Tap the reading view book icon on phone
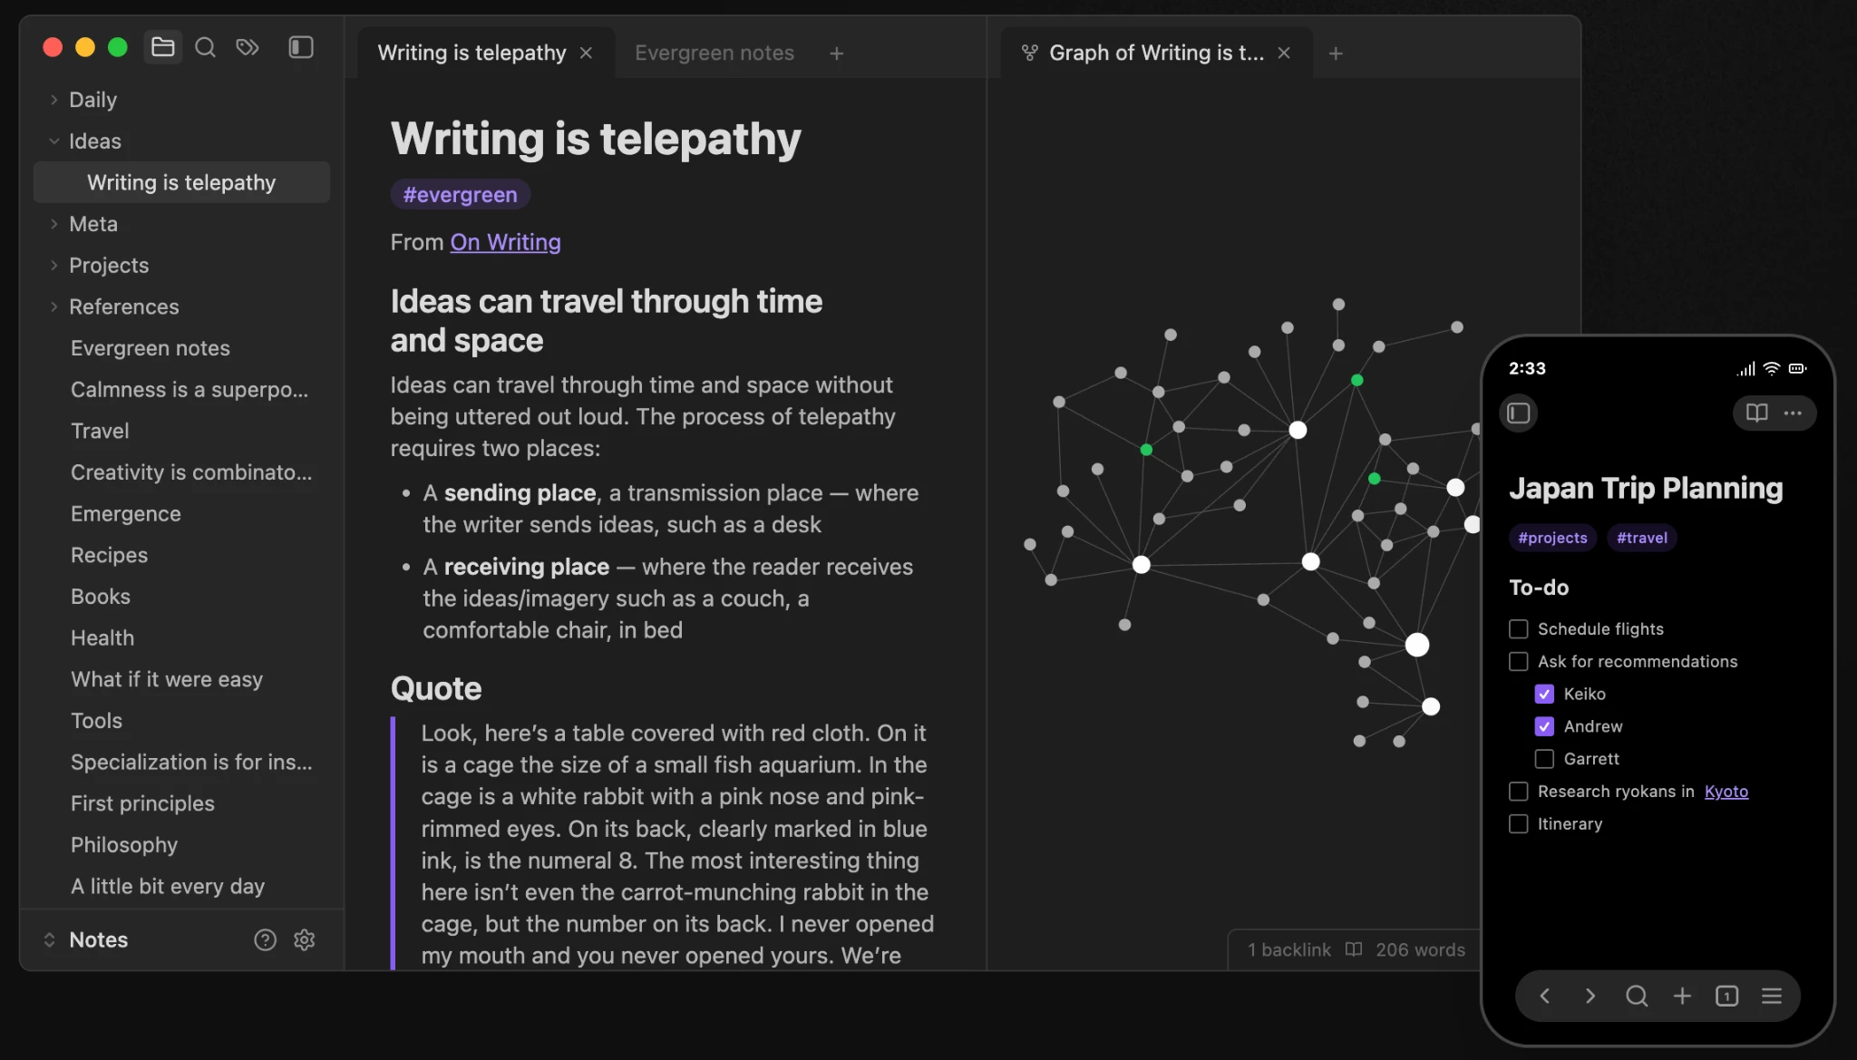Screen dimensions: 1857x1060 1756,413
